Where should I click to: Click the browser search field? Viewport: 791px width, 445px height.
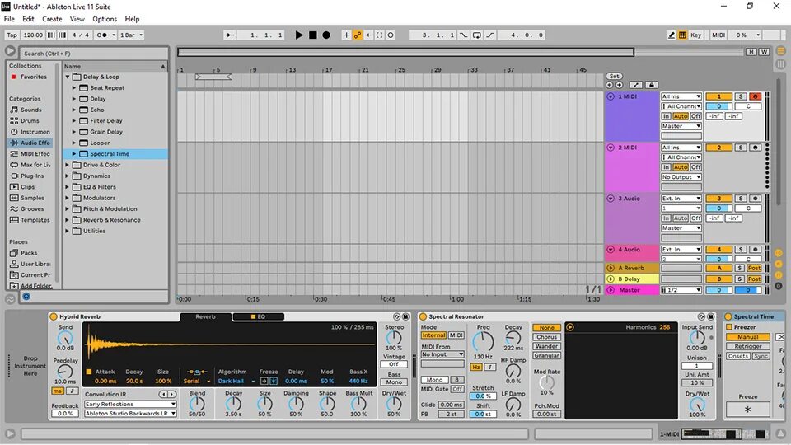(94, 53)
